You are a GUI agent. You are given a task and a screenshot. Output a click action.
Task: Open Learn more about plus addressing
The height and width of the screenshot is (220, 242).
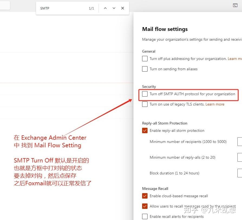click(x=234, y=58)
